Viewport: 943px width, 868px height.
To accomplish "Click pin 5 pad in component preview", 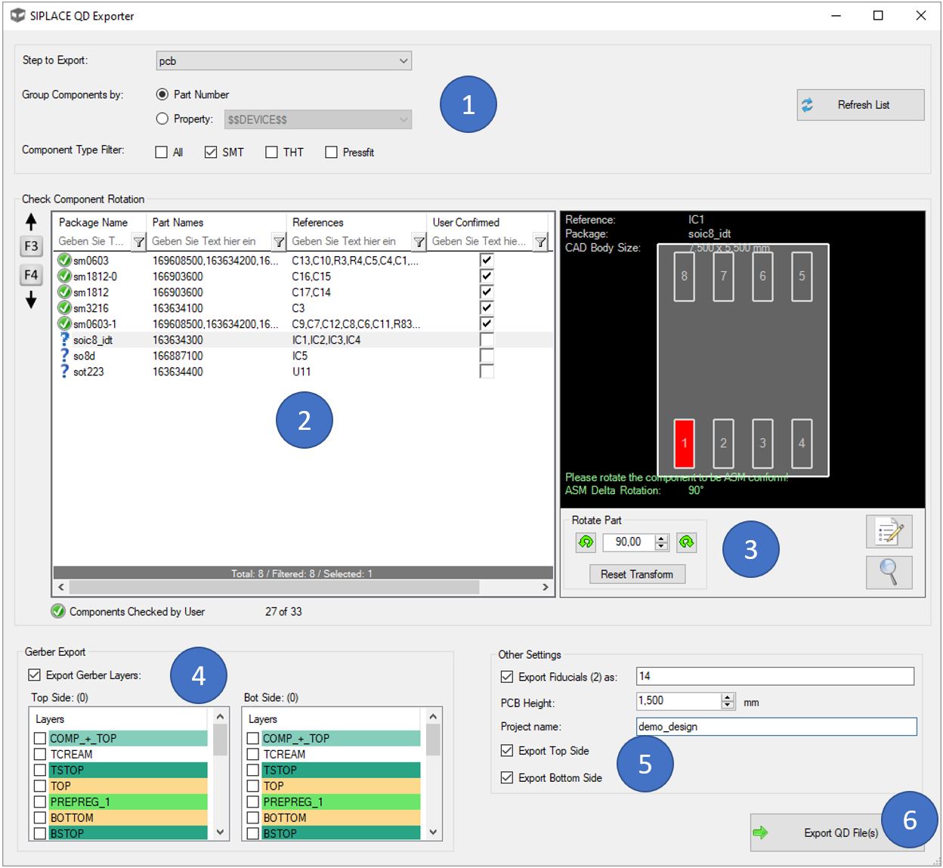I will [802, 276].
